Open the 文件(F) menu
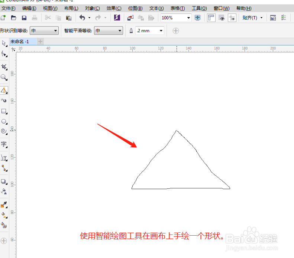 9,8
